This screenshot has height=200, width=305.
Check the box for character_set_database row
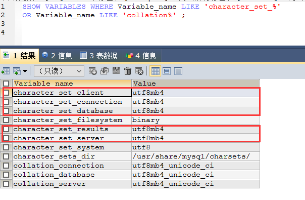pyautogui.click(x=6, y=111)
